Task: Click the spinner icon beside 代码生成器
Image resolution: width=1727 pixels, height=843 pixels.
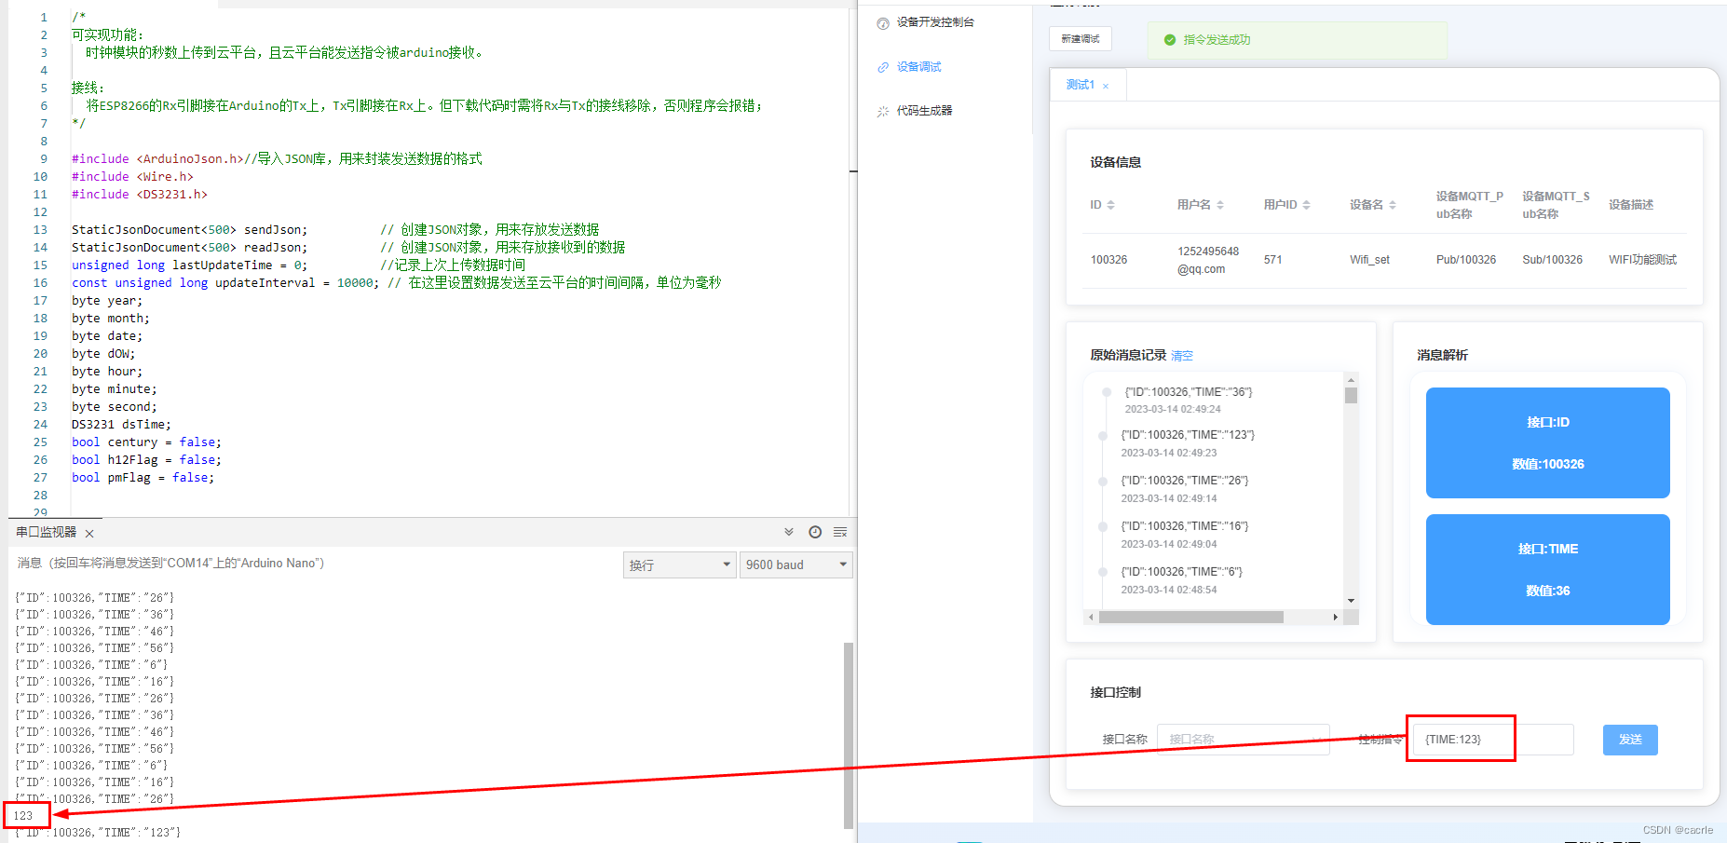Action: 883,111
